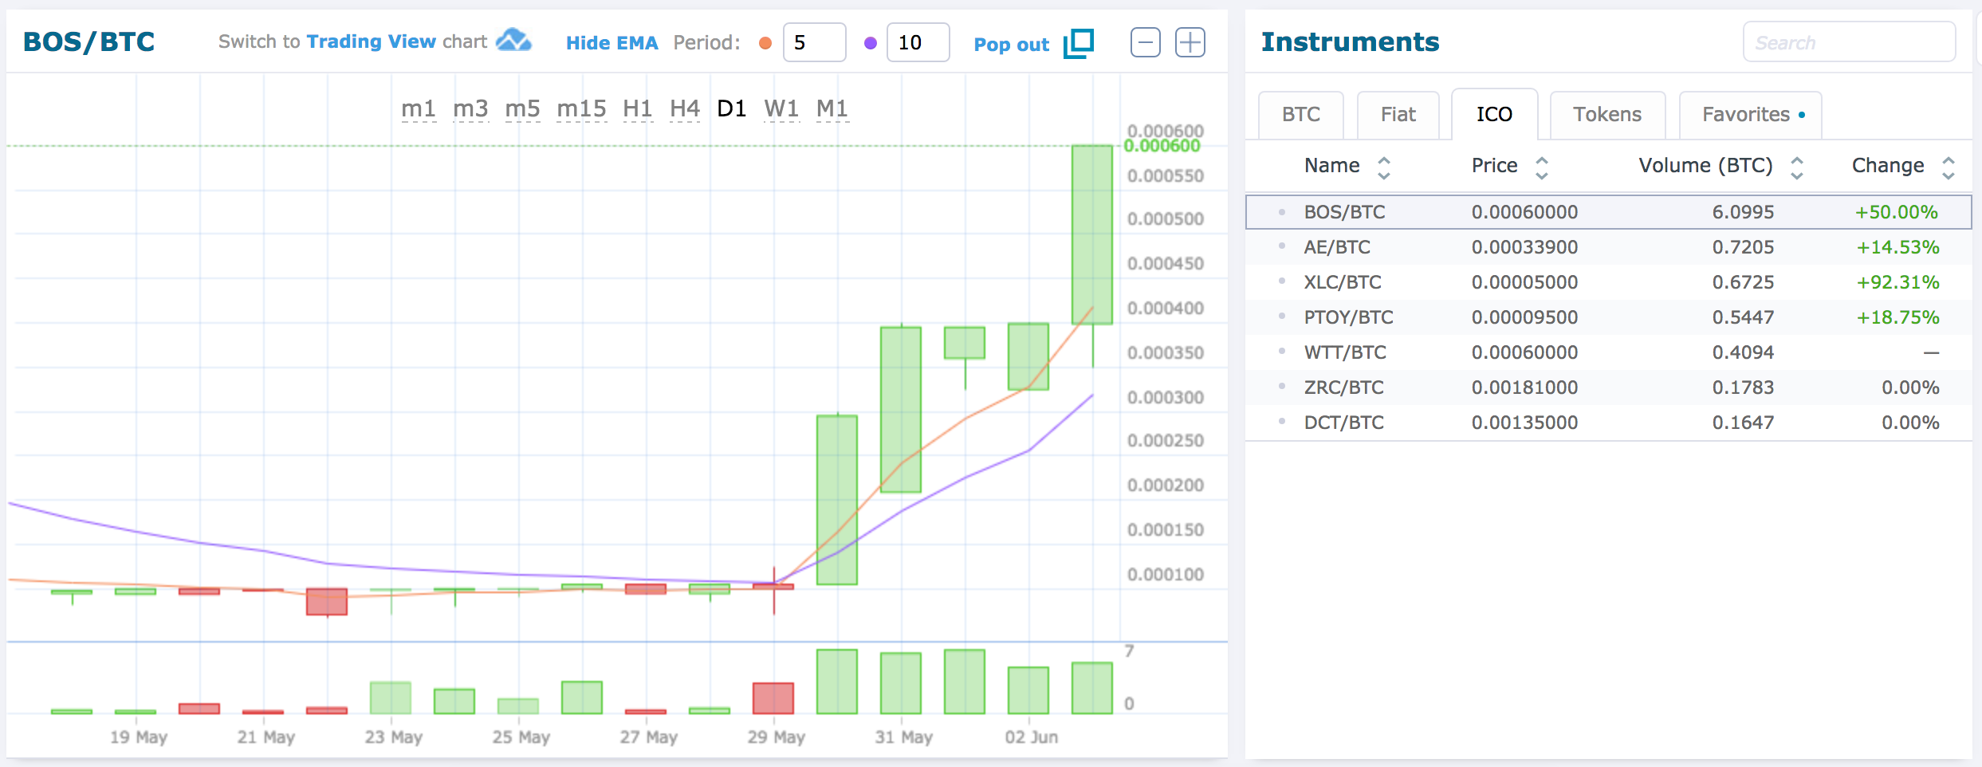Click current price label 0.000600 green
Viewport: 1982px width, 767px height.
1162,146
